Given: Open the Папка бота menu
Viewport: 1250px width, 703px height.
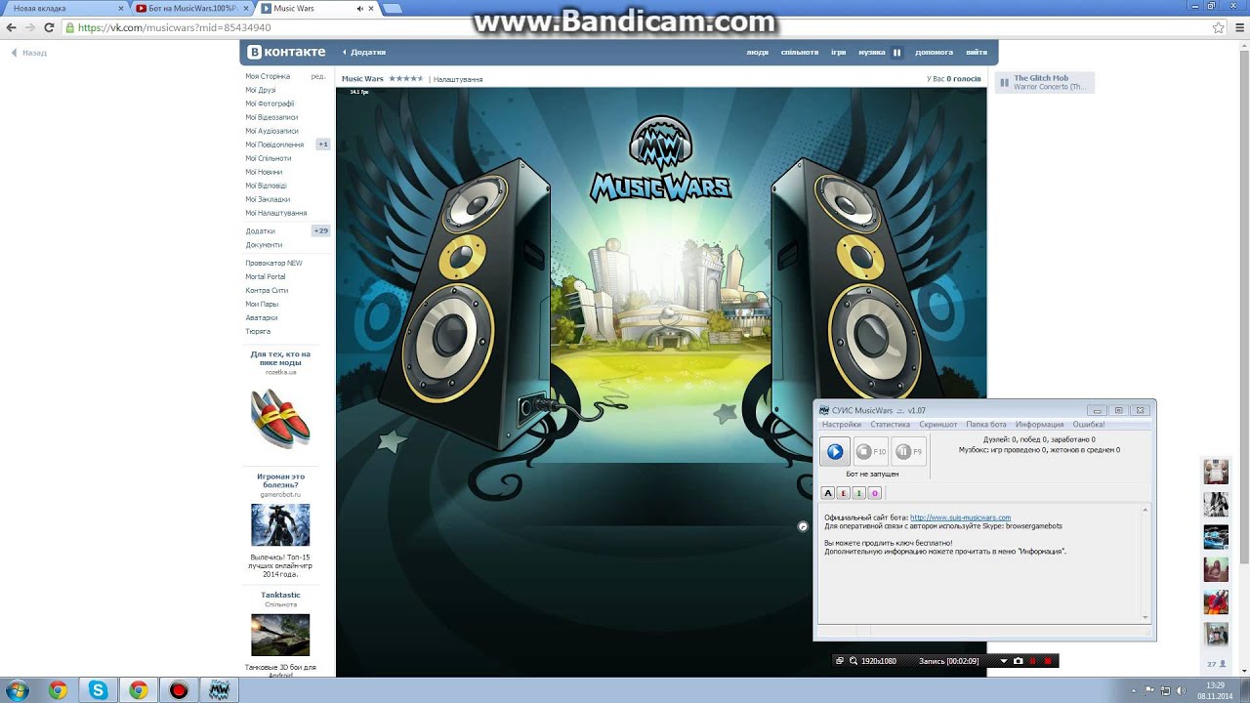Looking at the screenshot, I should 986,425.
